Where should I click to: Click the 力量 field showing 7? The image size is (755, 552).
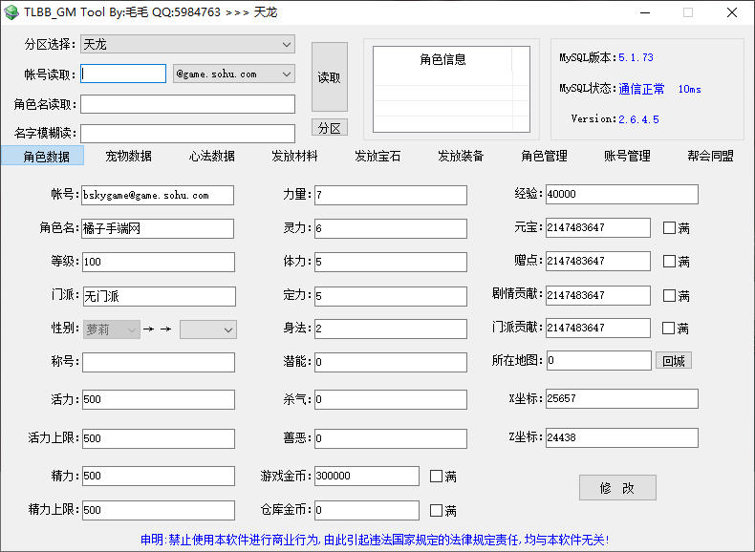pos(391,195)
